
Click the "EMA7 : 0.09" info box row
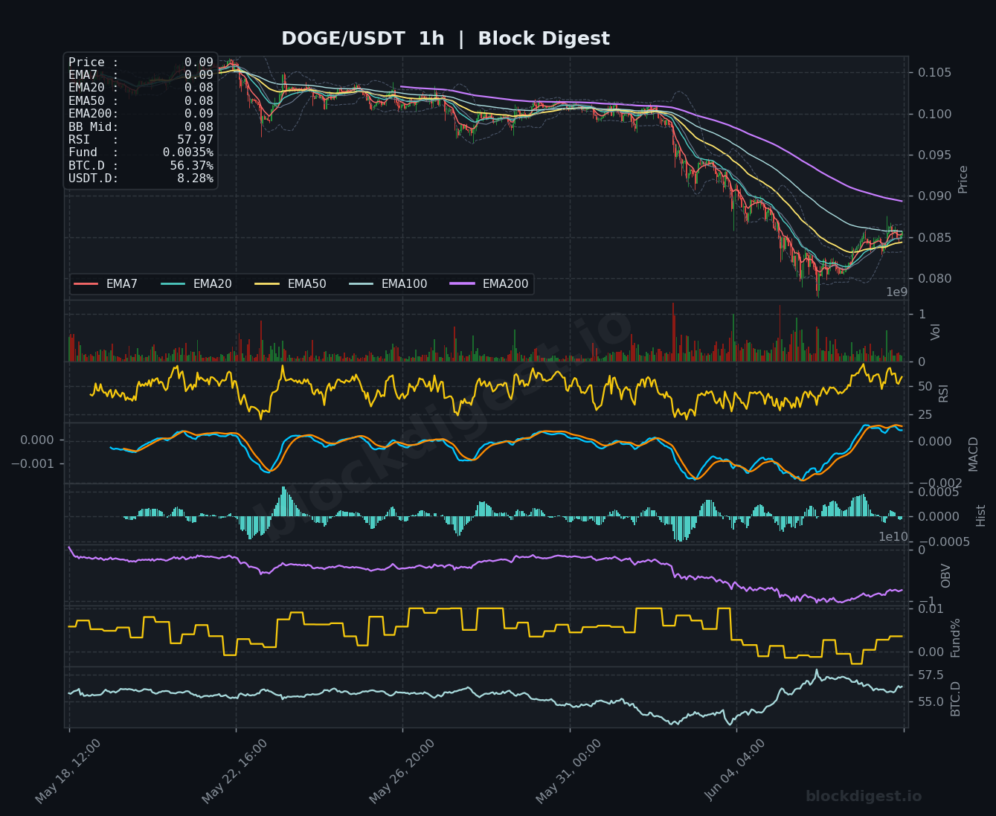click(141, 74)
